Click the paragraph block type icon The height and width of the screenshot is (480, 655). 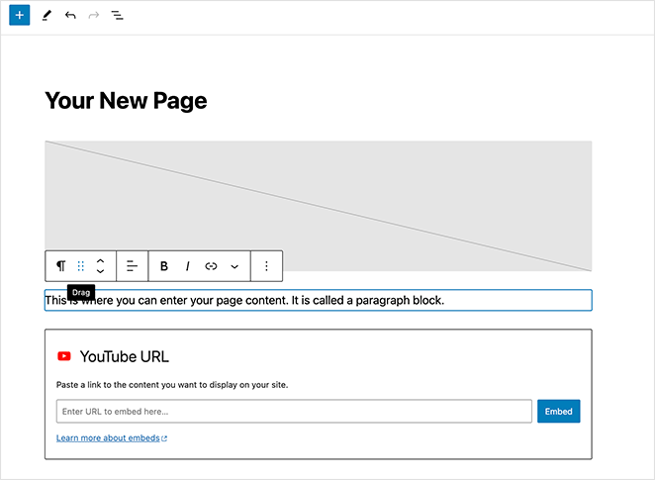[61, 266]
